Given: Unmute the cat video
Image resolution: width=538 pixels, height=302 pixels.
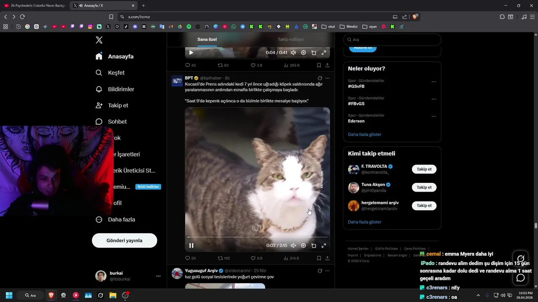Looking at the screenshot, I should point(293,245).
